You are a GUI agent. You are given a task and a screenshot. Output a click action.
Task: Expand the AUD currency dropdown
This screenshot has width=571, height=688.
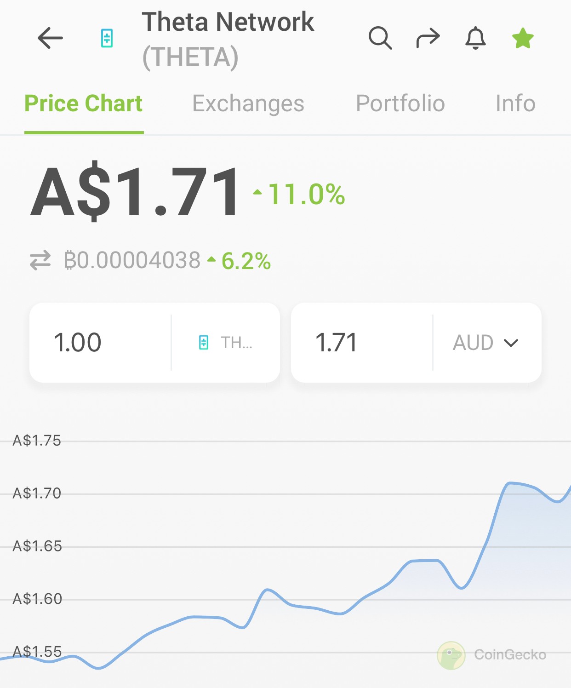pos(486,343)
